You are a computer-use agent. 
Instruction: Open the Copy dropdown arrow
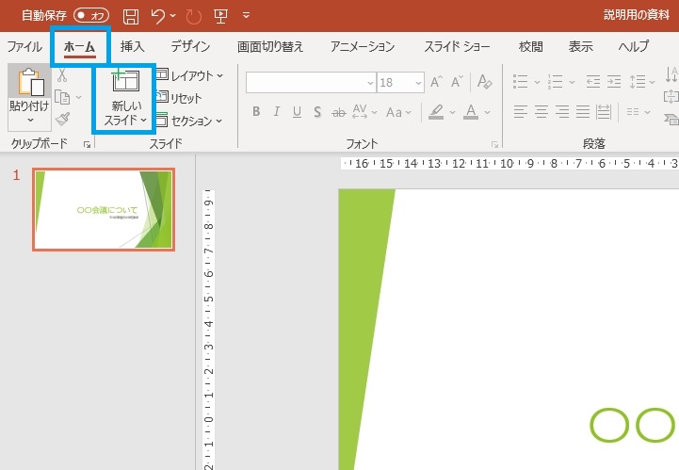[78, 97]
